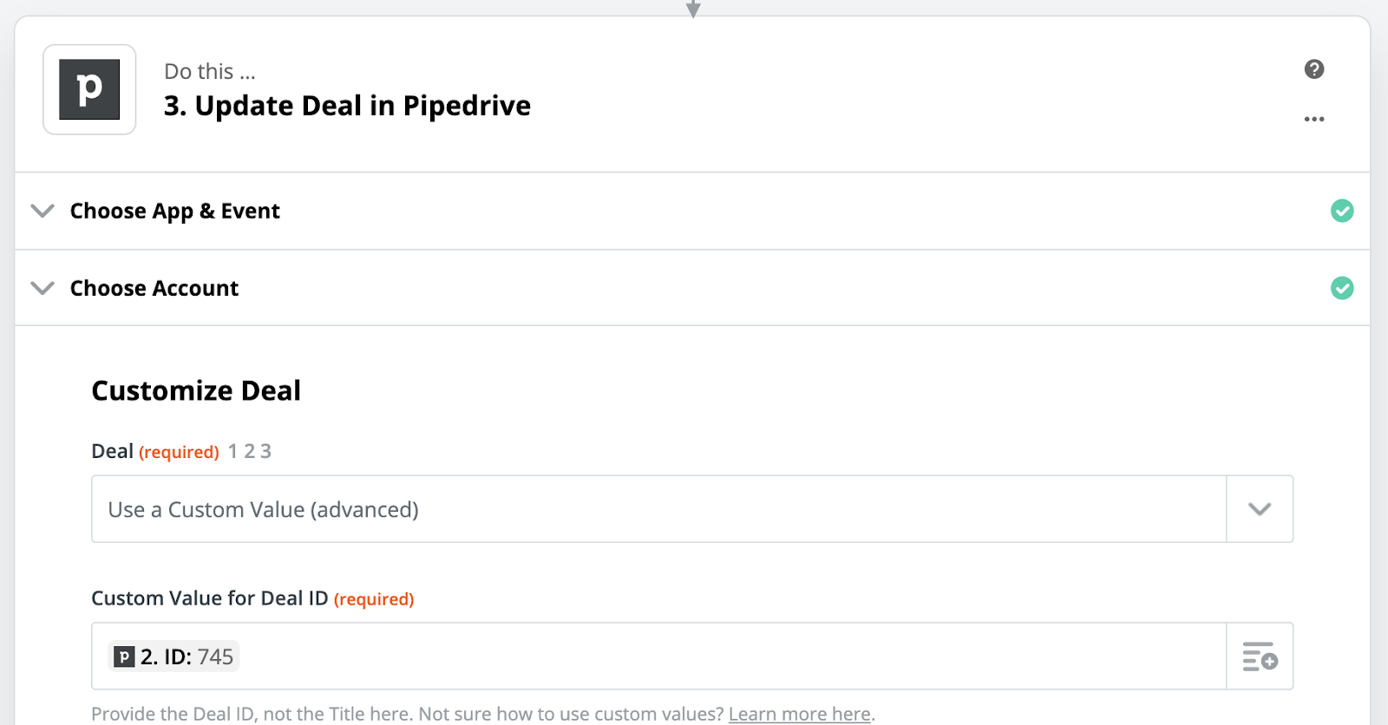Viewport: 1388px width, 725px height.
Task: Click the insert data field icon
Action: pos(1260,656)
